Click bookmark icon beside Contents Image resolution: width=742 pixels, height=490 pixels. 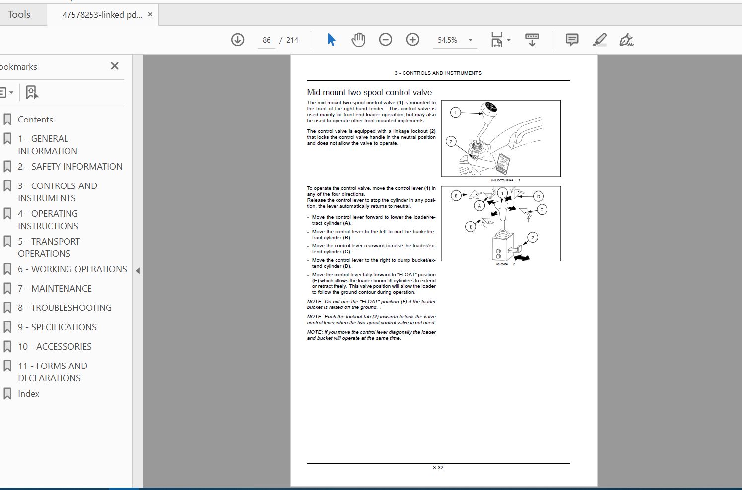(x=7, y=120)
